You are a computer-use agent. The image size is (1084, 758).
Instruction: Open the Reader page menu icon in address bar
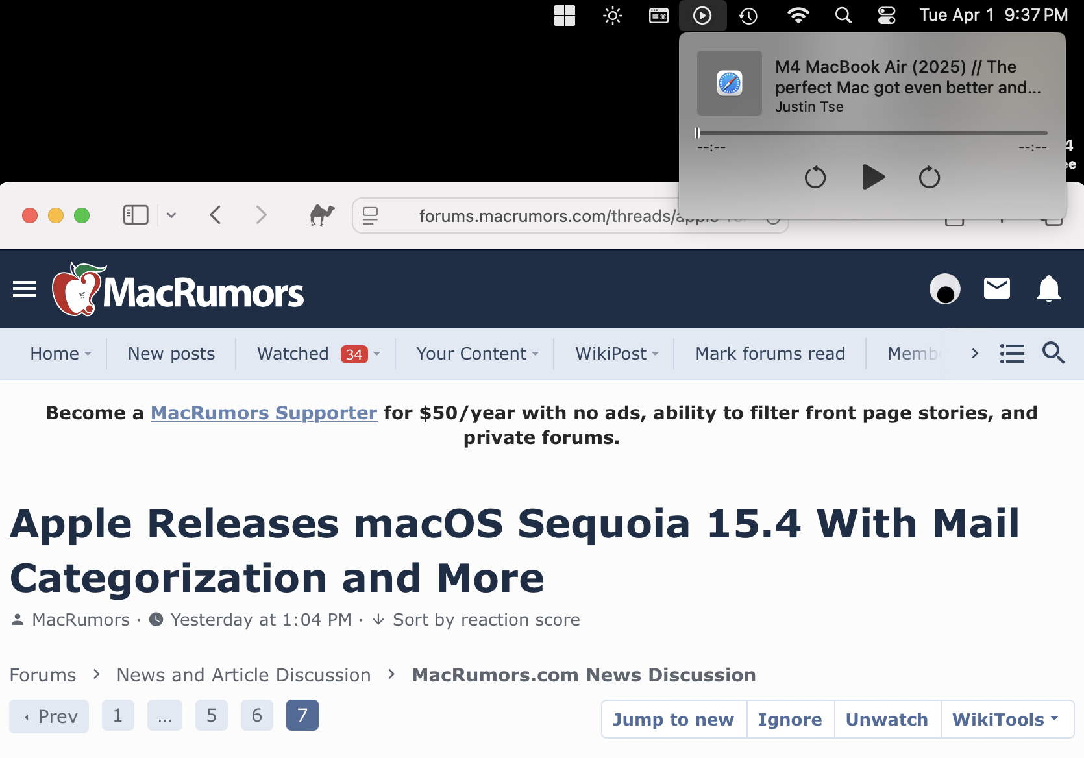click(x=370, y=215)
